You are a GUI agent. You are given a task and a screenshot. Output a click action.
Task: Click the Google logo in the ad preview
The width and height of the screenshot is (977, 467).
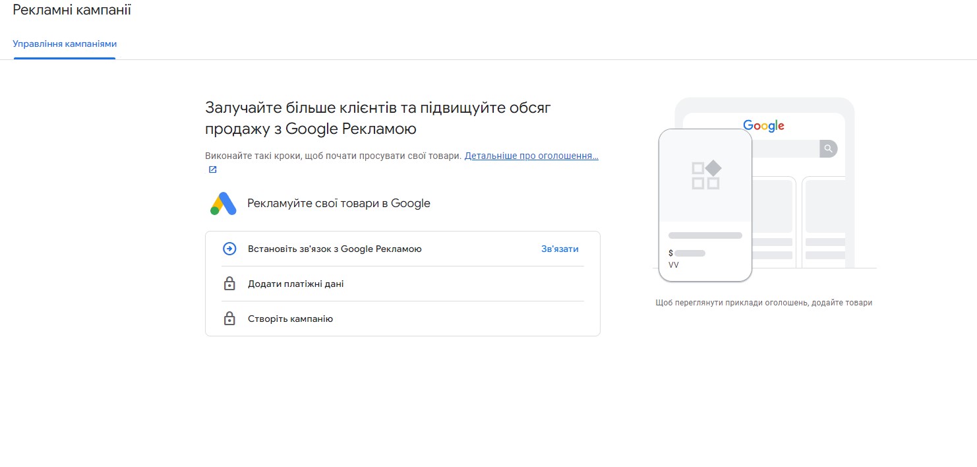763,125
